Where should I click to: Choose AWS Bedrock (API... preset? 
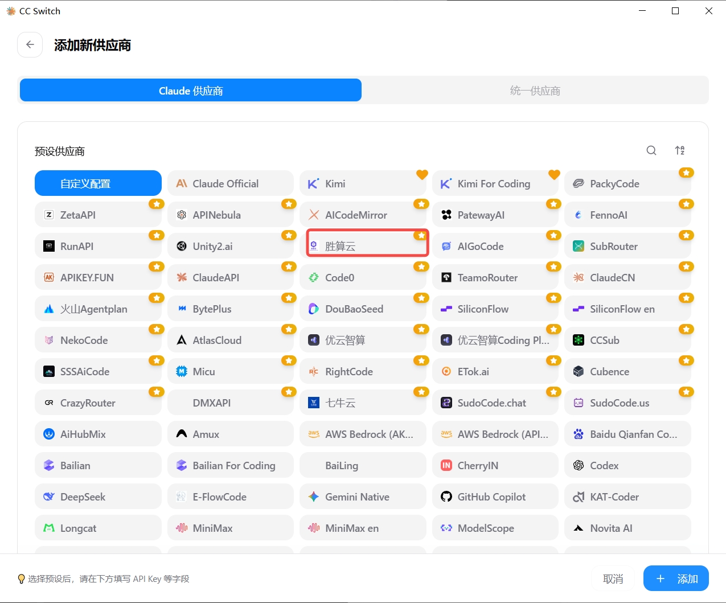point(495,434)
